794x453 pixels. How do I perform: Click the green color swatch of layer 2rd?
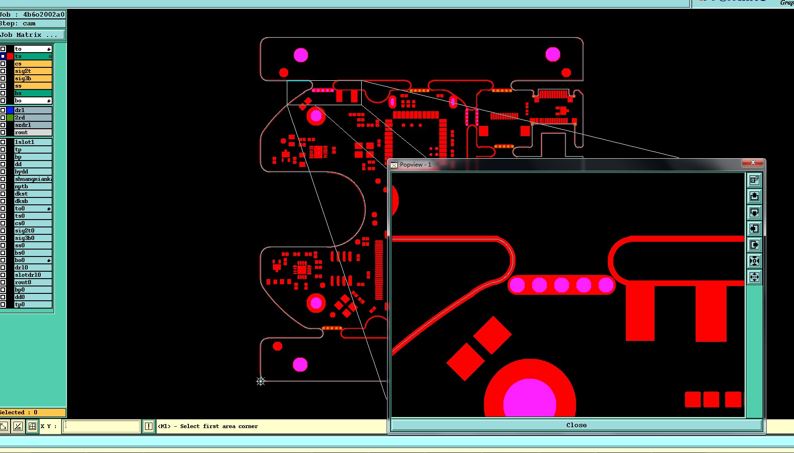point(10,118)
